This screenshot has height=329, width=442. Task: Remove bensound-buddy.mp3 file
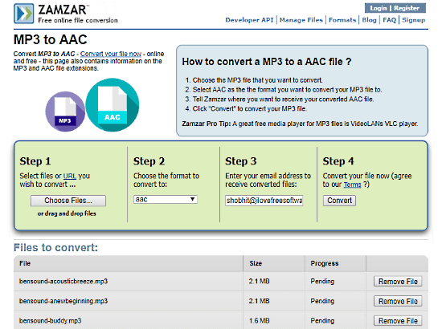point(398,321)
